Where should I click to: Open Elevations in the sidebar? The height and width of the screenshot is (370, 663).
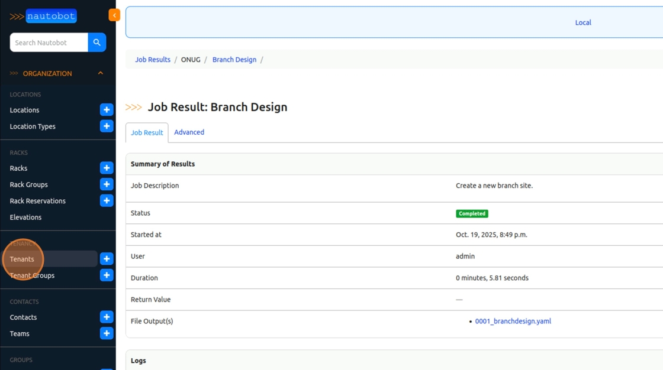pos(25,218)
